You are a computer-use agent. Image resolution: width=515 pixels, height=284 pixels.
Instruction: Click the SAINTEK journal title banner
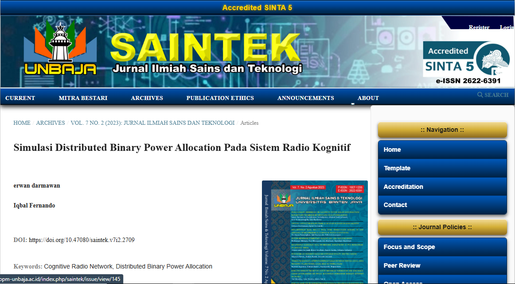pos(206,53)
